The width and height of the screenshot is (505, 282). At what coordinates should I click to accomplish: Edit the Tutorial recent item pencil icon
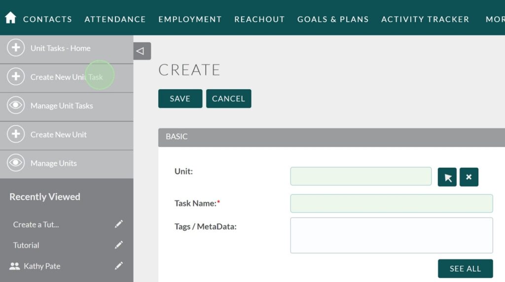pyautogui.click(x=118, y=245)
